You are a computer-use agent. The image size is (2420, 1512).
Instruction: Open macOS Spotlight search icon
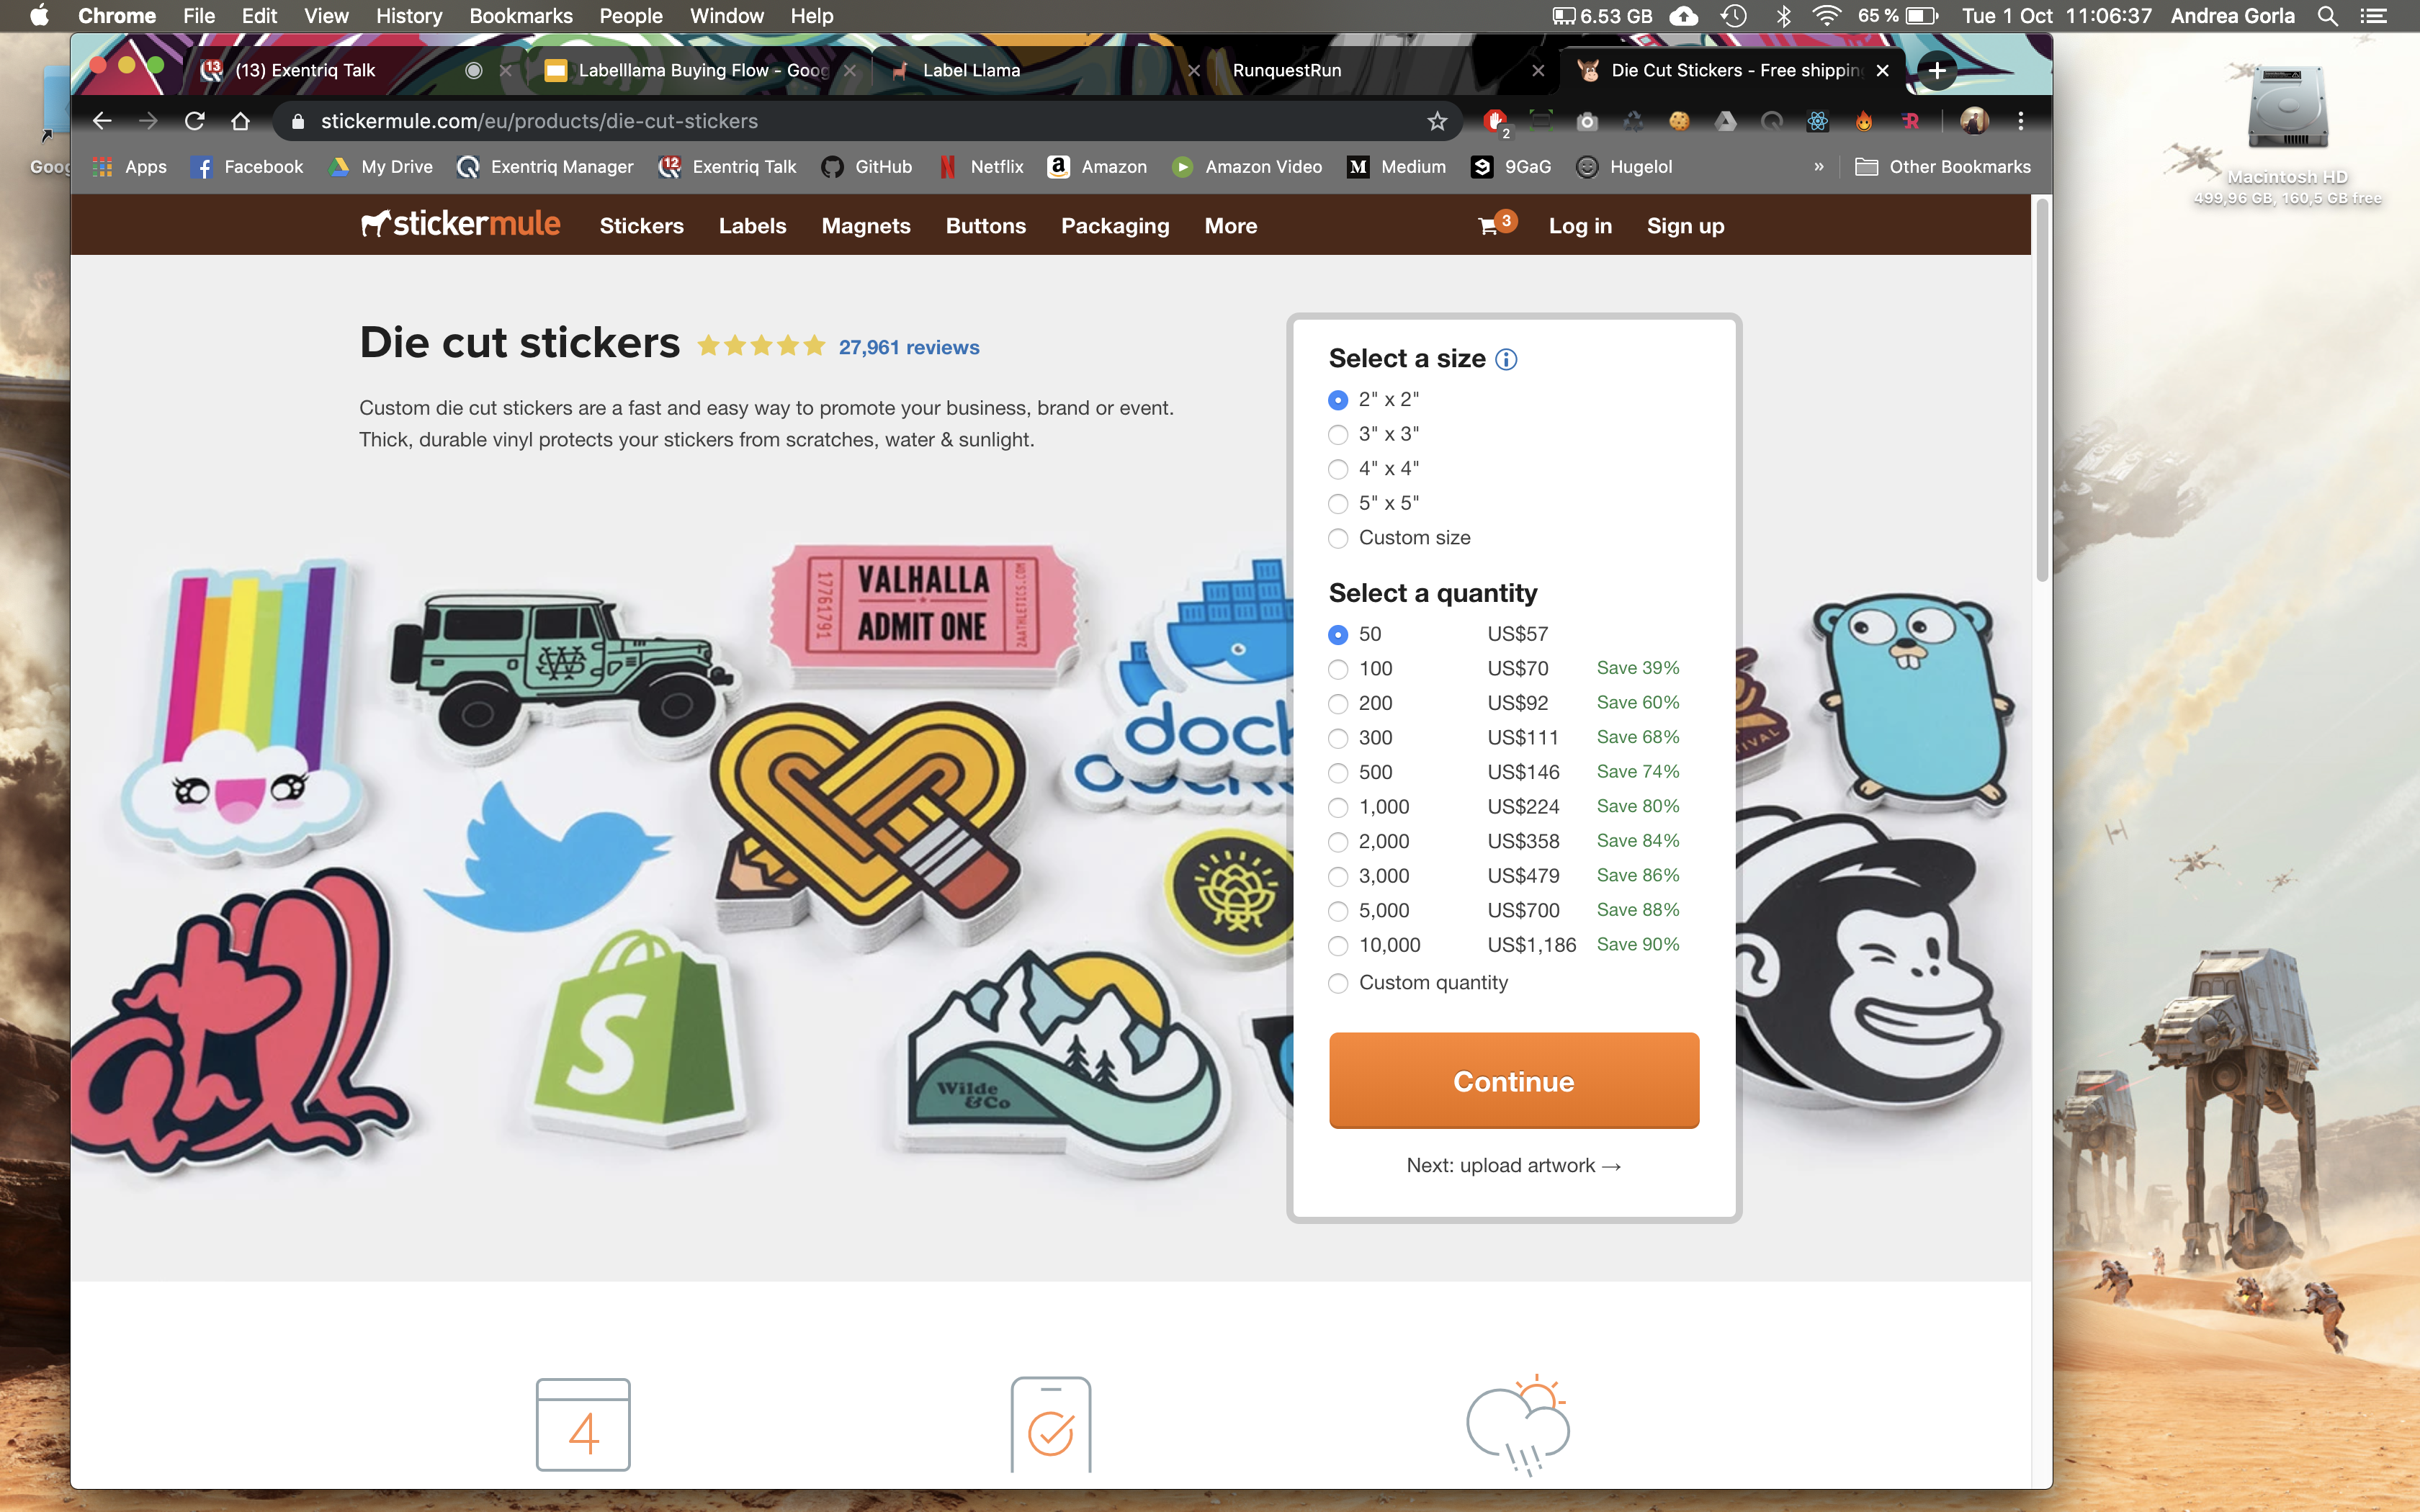coord(2327,16)
